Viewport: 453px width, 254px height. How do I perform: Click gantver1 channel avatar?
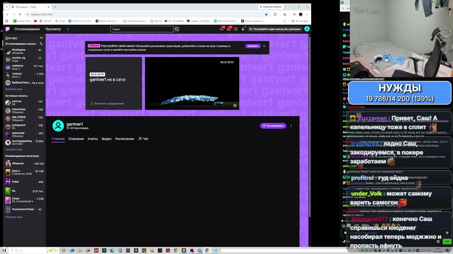pos(58,126)
